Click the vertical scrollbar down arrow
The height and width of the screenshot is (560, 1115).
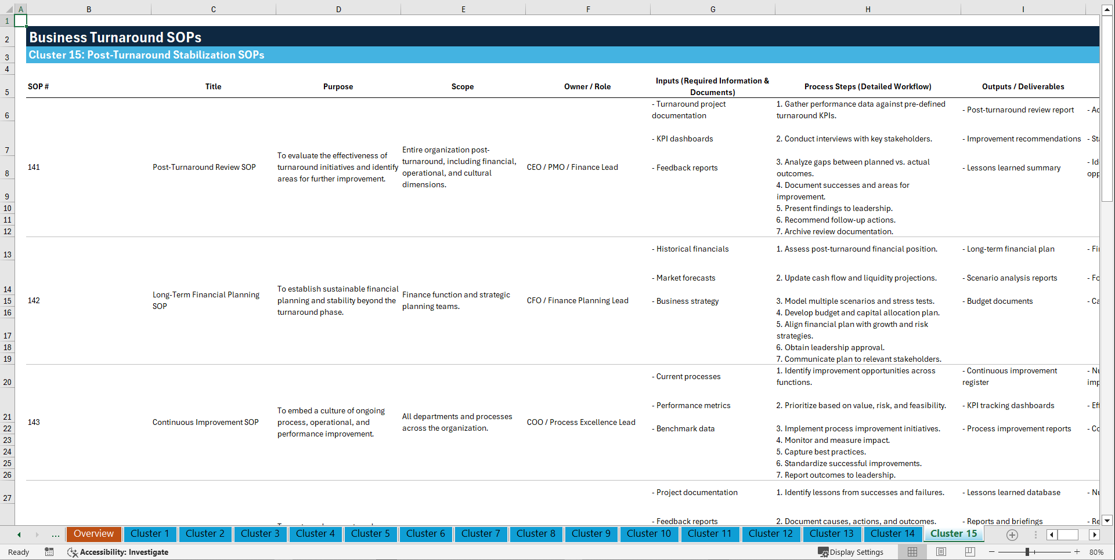point(1107,521)
